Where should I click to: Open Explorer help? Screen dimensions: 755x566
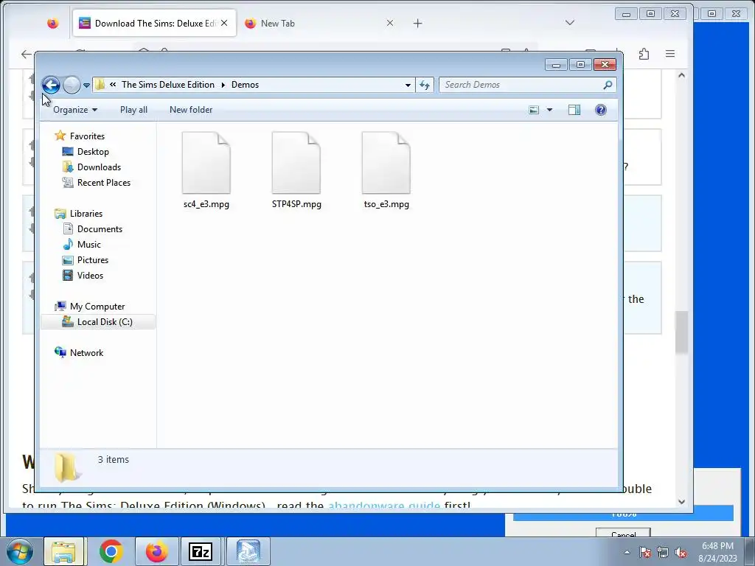tap(600, 110)
